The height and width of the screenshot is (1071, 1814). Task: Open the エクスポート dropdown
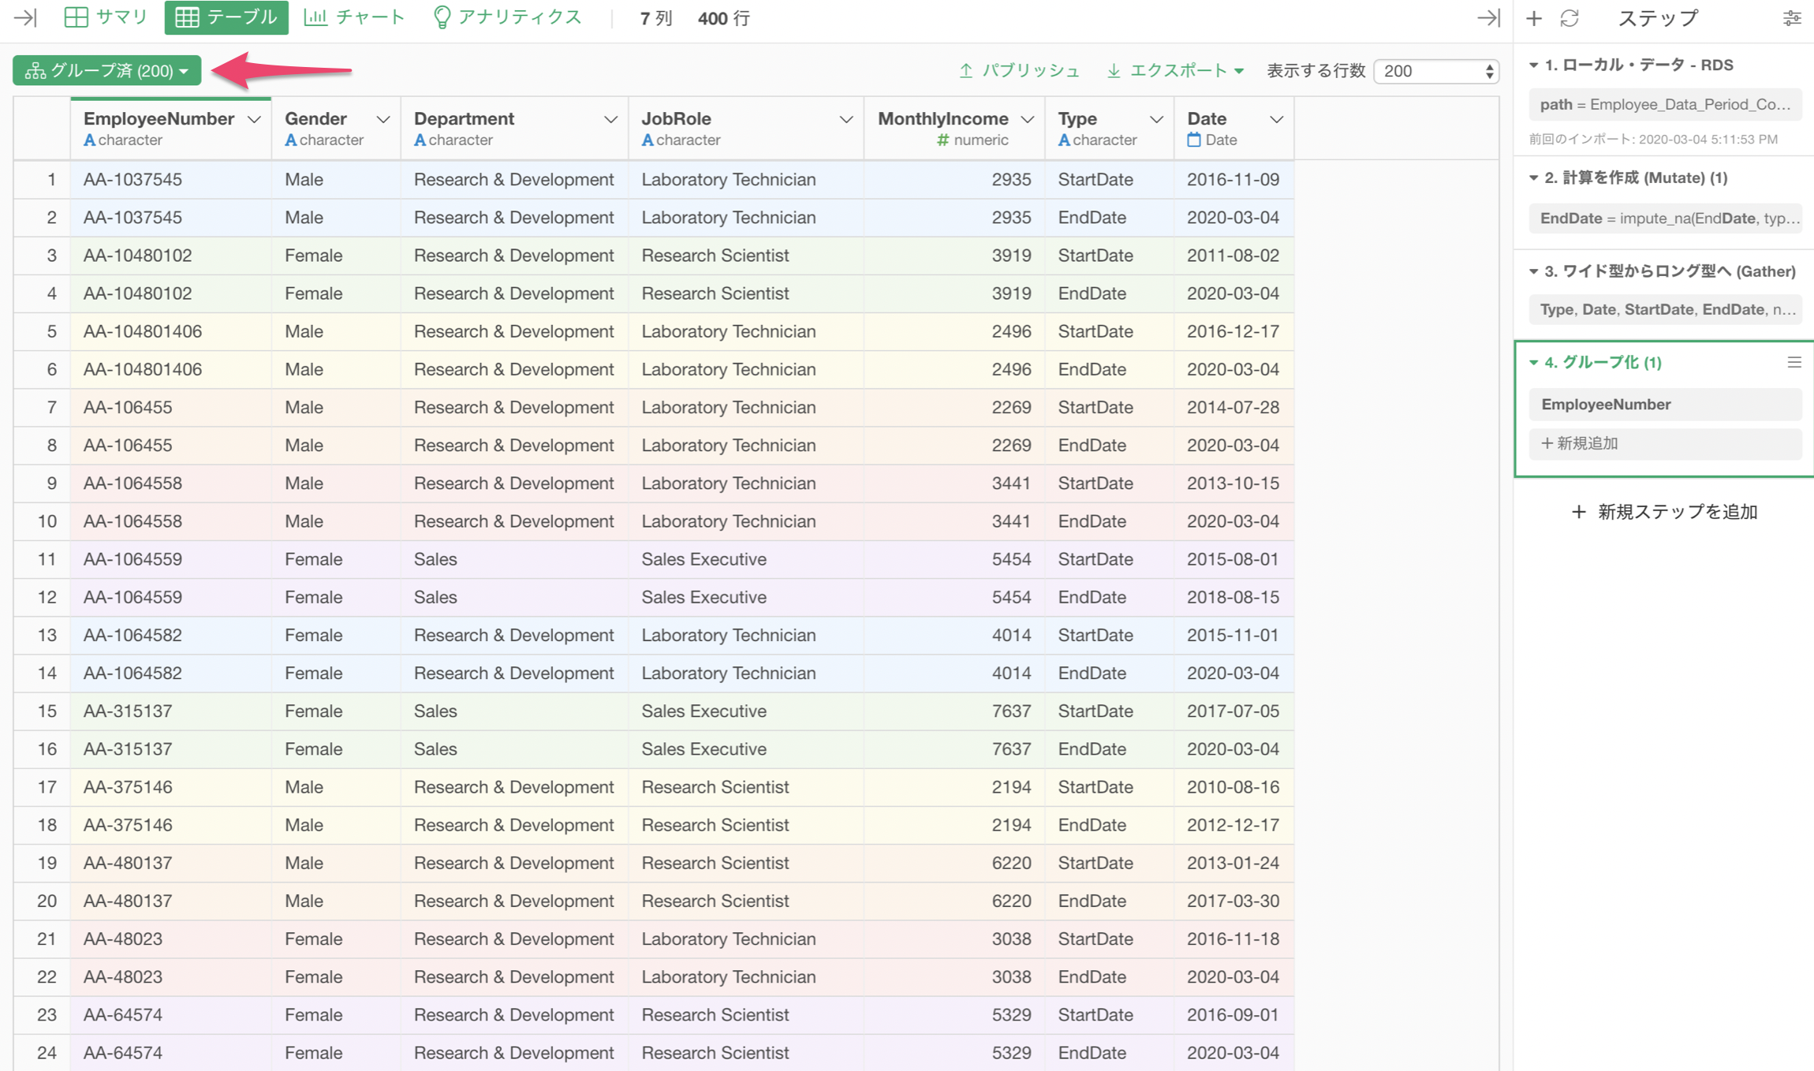pyautogui.click(x=1176, y=71)
